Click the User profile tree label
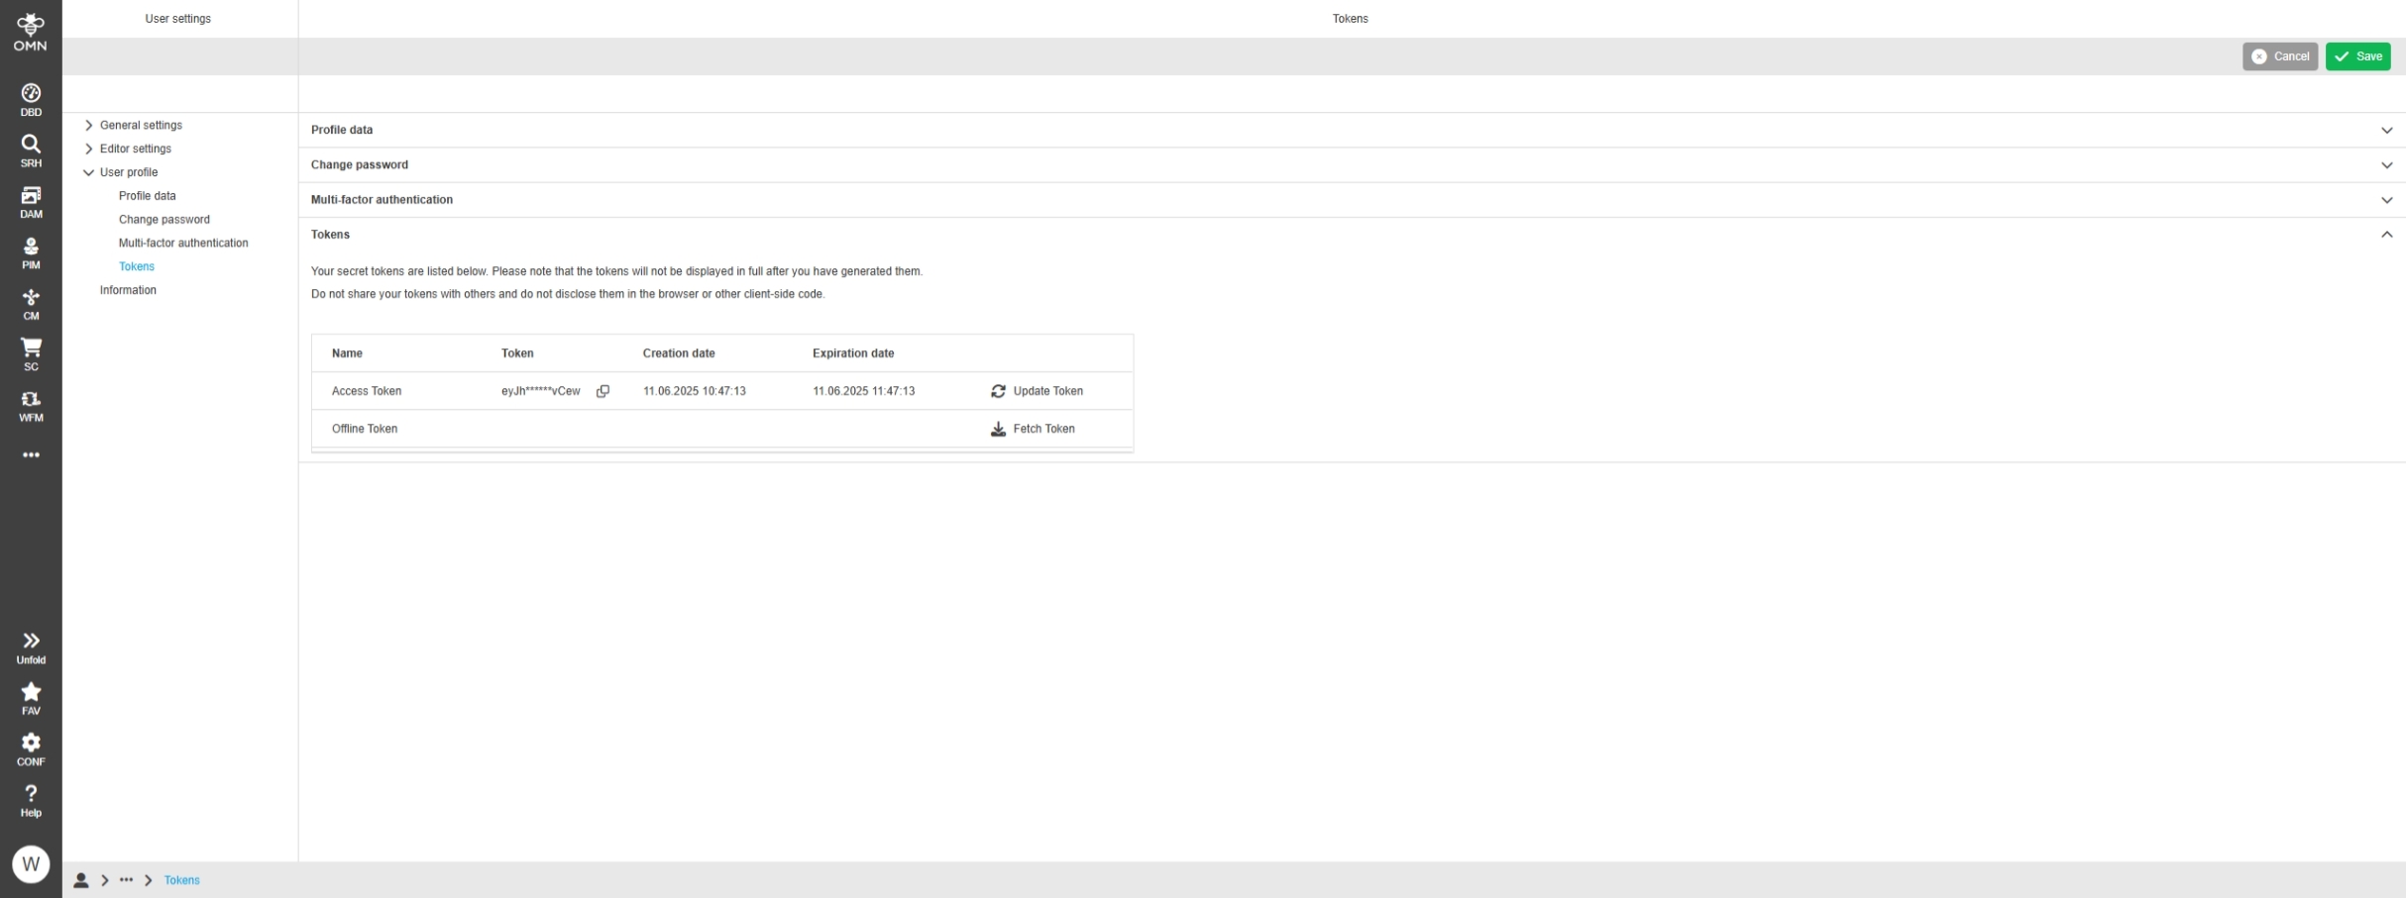The image size is (2406, 898). click(x=129, y=173)
